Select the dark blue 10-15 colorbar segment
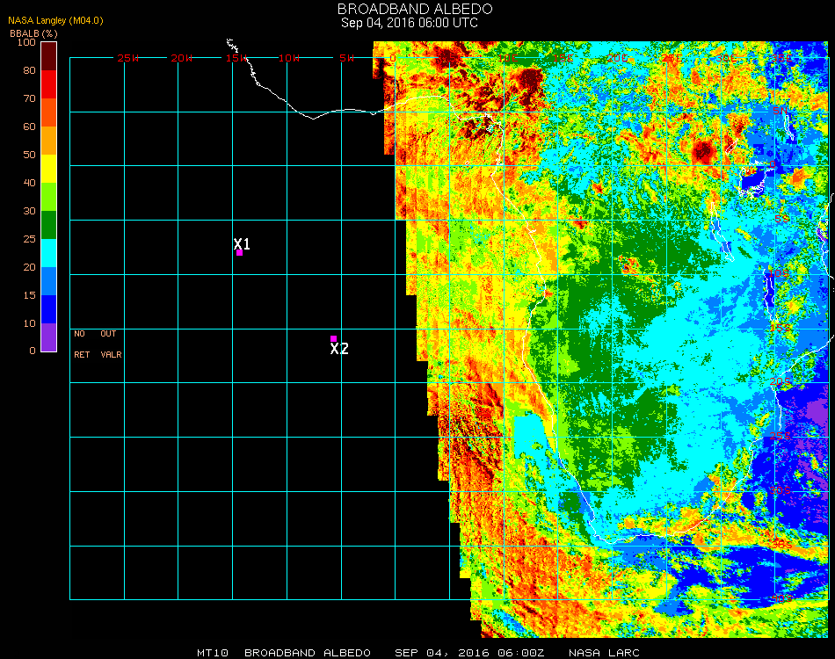 click(48, 309)
